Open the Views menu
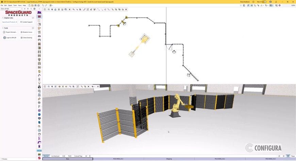This screenshot has width=296, height=161. tap(20, 5)
